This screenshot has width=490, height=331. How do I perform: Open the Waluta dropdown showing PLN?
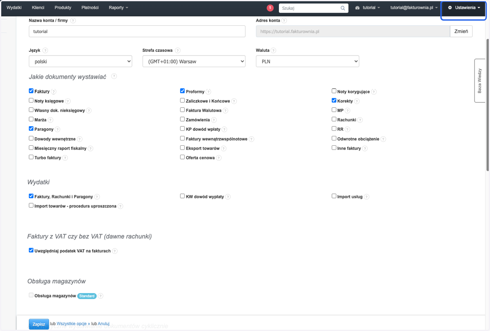307,61
